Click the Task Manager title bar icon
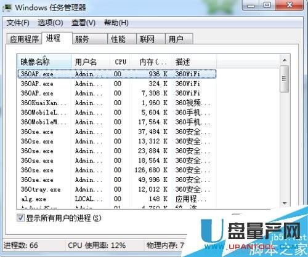The height and width of the screenshot is (257, 308). pyautogui.click(x=7, y=7)
